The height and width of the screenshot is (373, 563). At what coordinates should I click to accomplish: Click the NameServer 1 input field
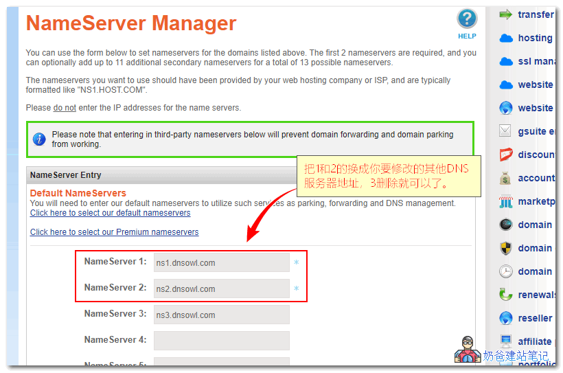tap(221, 262)
